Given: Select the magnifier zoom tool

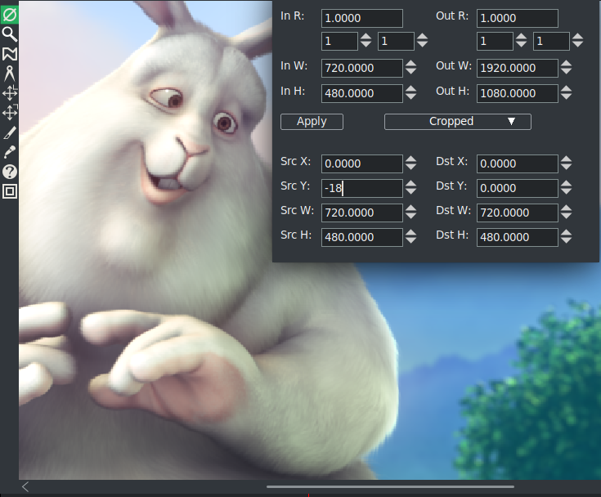Looking at the screenshot, I should tap(10, 34).
